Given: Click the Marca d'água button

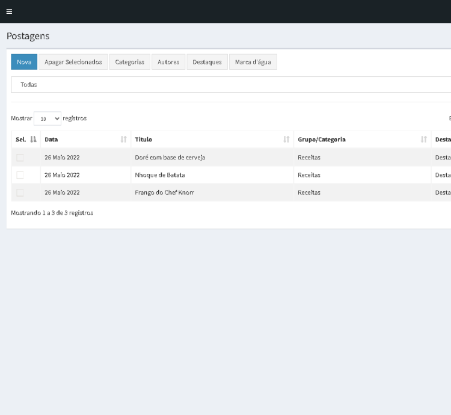Looking at the screenshot, I should pos(253,63).
